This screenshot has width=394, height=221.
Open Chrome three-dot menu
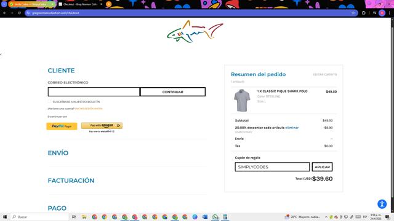(389, 13)
